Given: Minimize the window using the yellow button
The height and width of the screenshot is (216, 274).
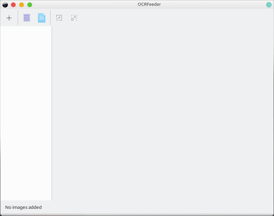Looking at the screenshot, I should point(22,4).
